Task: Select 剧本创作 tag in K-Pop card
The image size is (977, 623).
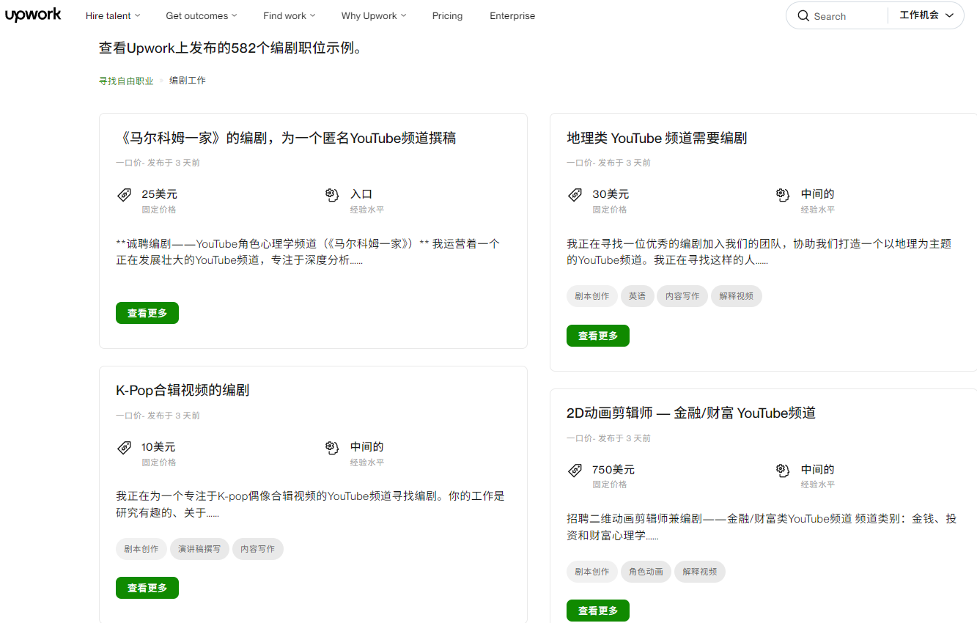Action: pos(141,549)
